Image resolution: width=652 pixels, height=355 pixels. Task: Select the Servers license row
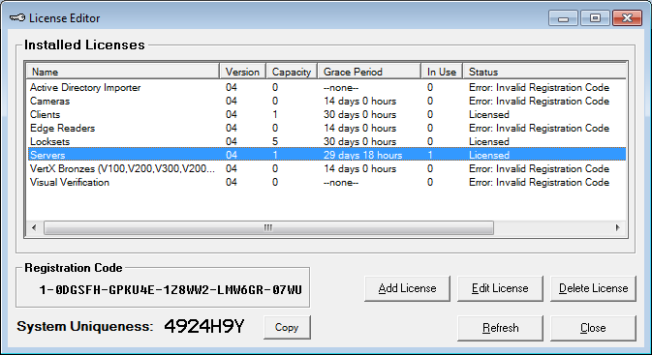[x=326, y=155]
